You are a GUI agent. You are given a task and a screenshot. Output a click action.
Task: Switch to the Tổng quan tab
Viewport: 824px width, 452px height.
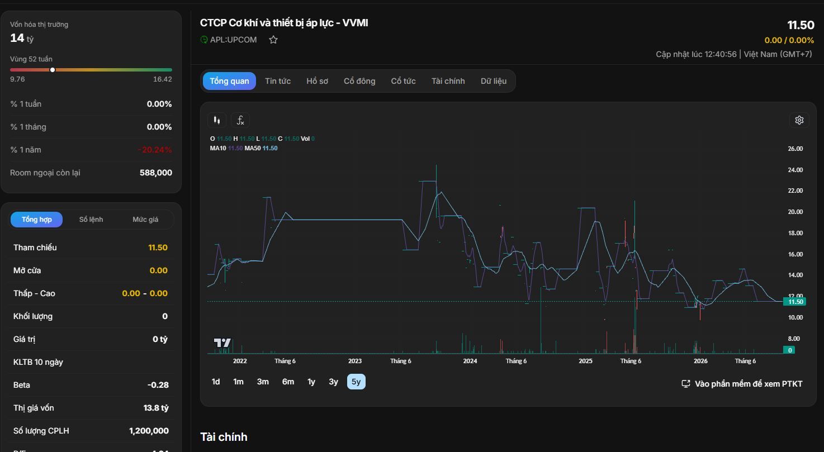(229, 81)
